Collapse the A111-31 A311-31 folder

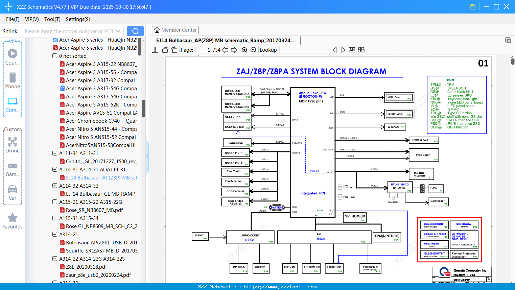(54, 153)
